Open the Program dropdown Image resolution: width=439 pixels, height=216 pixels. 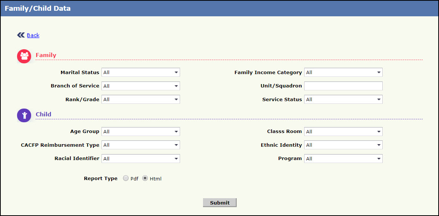343,159
